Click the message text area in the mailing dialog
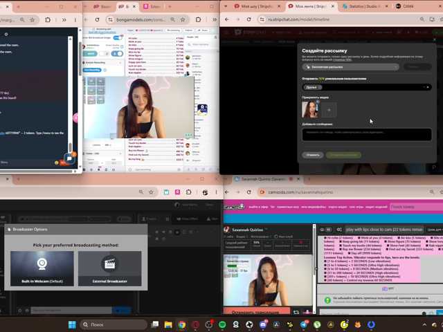The height and width of the screenshot is (332, 443). tap(367, 134)
